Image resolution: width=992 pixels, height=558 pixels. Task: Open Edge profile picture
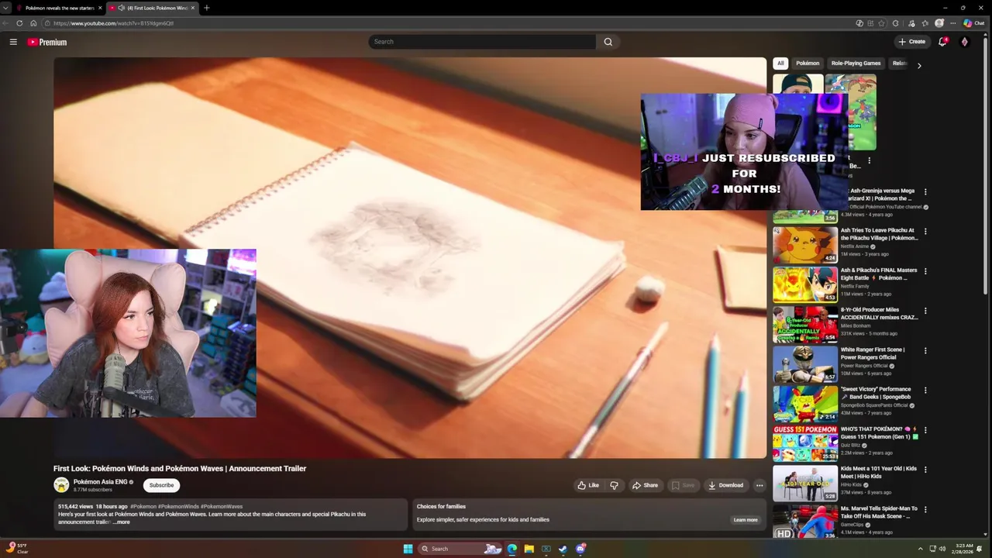tap(939, 23)
